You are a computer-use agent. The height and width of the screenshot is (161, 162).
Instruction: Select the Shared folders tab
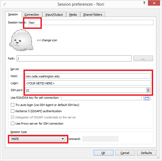coord(93,15)
